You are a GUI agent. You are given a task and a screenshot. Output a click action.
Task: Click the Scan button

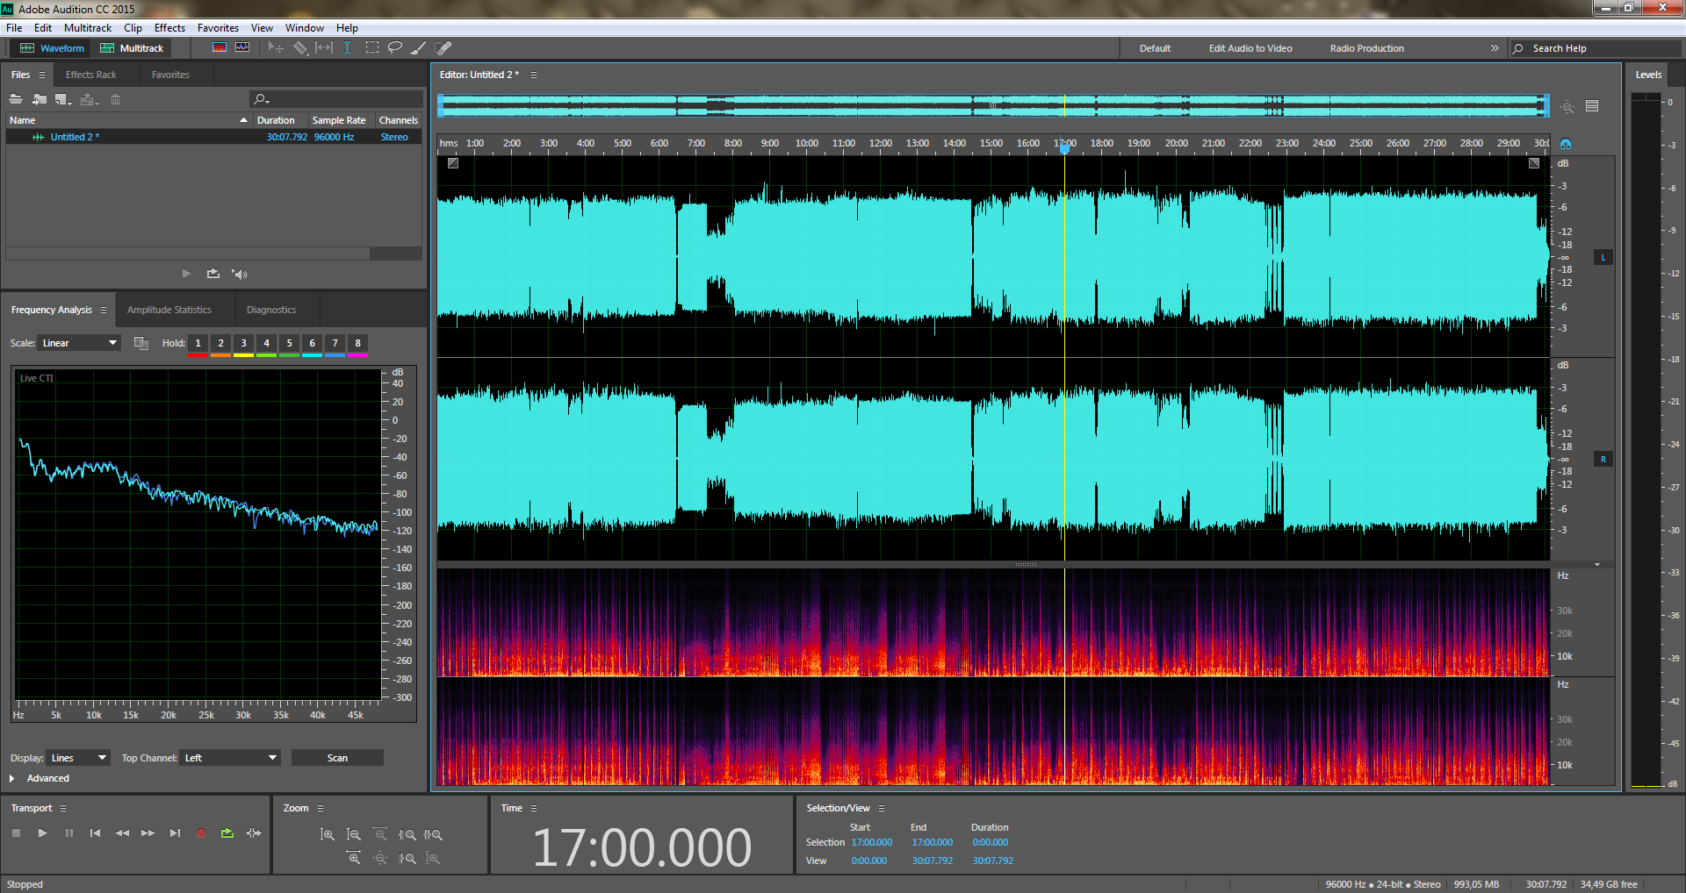pos(337,758)
